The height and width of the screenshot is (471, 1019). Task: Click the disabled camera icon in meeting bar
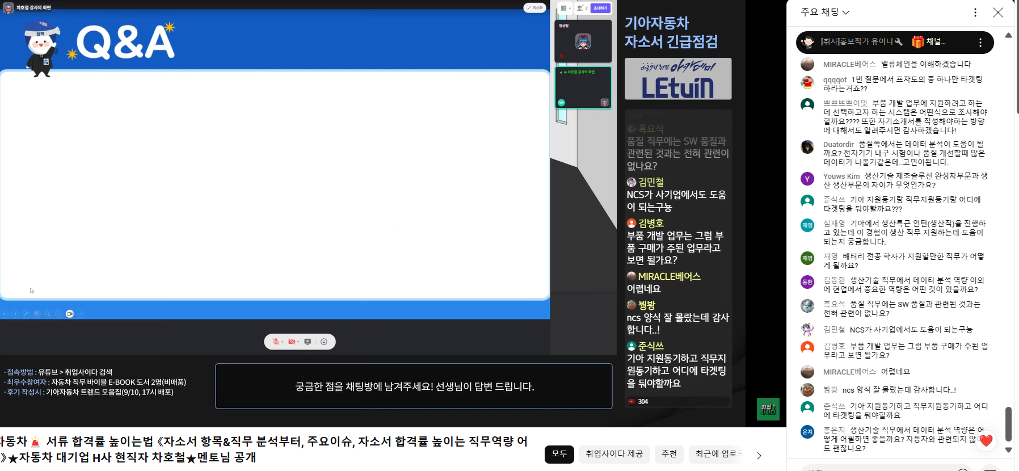pyautogui.click(x=292, y=342)
